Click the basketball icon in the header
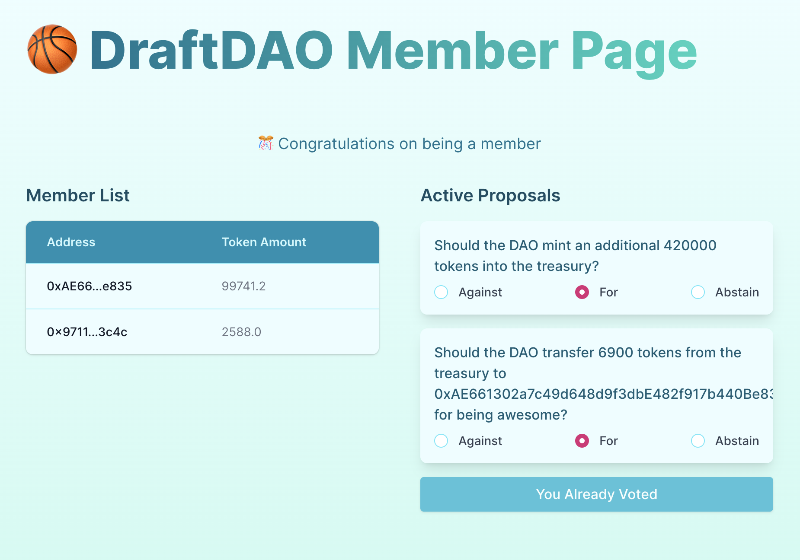The image size is (800, 560). click(x=51, y=50)
